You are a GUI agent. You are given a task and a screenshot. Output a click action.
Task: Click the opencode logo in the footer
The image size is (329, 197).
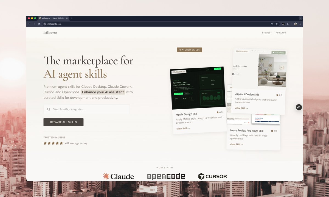click(x=166, y=176)
